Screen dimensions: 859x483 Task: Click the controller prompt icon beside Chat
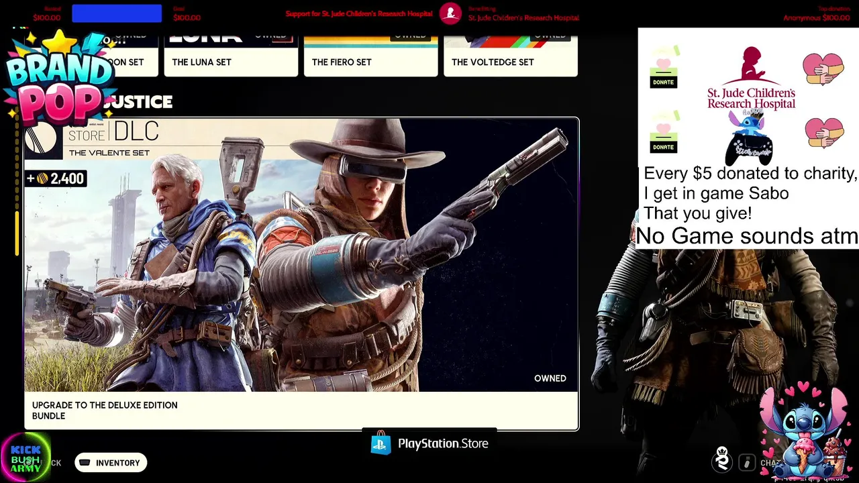click(x=747, y=462)
